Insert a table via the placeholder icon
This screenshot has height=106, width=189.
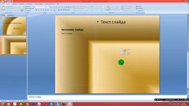[x=121, y=50]
